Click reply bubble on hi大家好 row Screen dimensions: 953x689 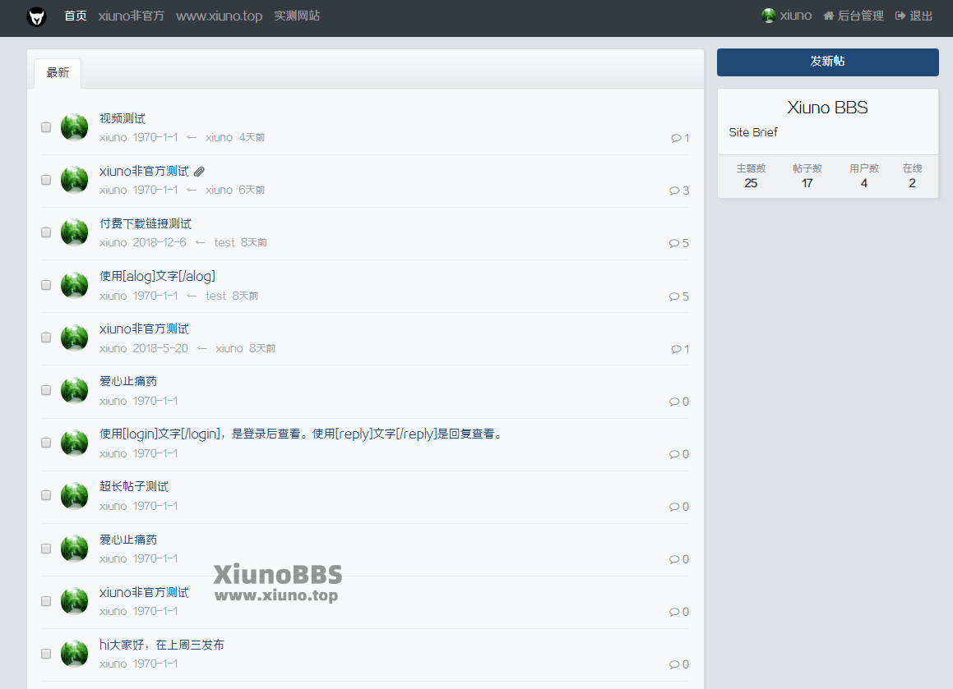pos(674,664)
